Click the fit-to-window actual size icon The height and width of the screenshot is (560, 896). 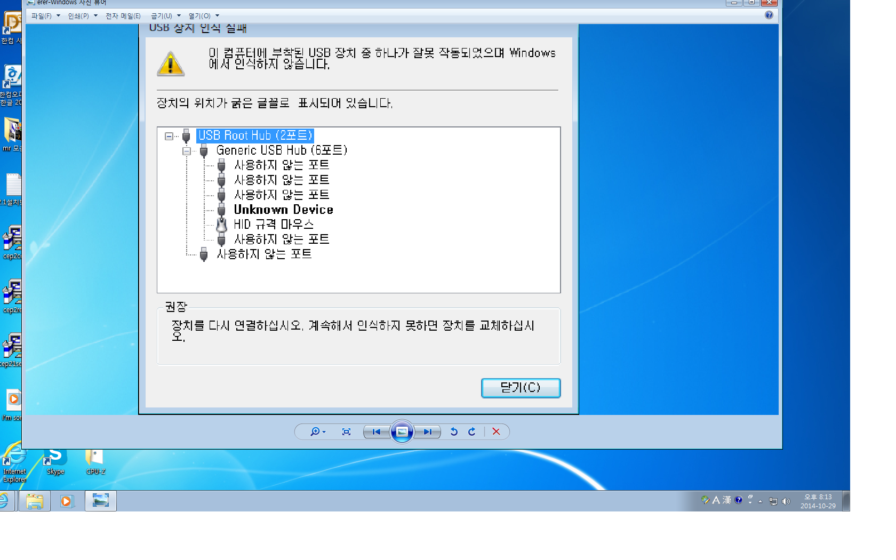346,431
